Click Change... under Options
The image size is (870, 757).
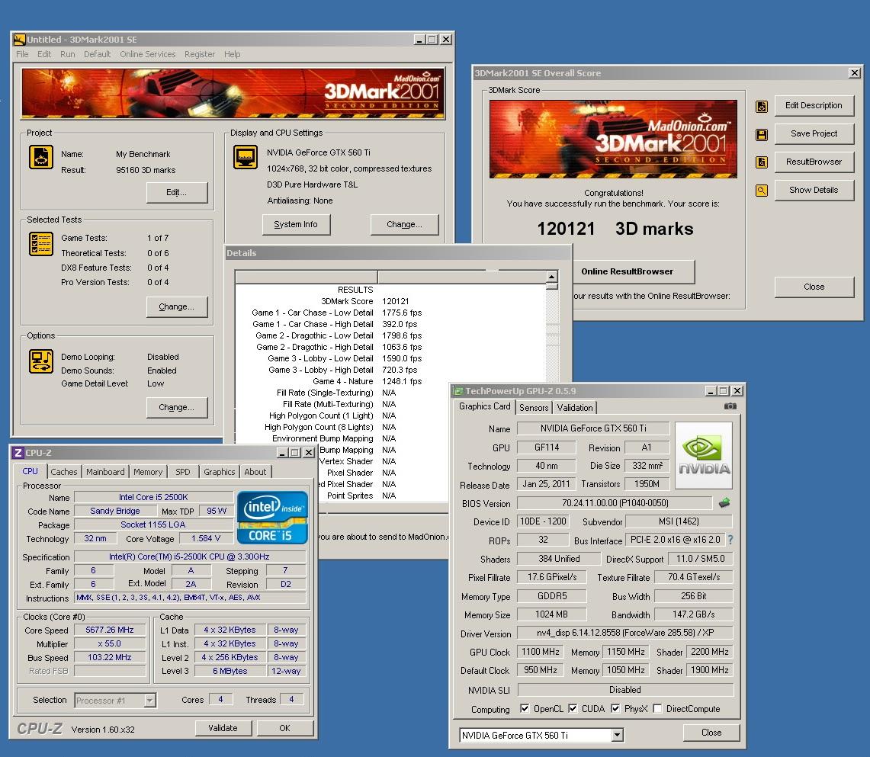pyautogui.click(x=177, y=408)
